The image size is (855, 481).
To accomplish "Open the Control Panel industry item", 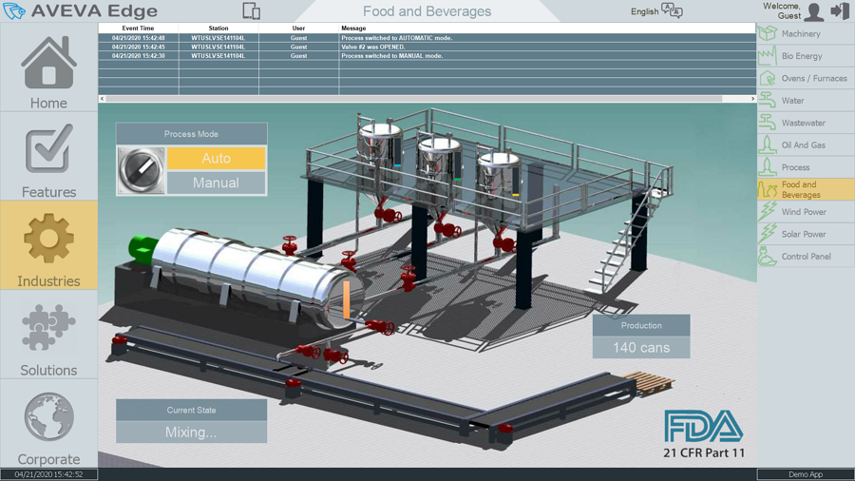I will [x=805, y=257].
